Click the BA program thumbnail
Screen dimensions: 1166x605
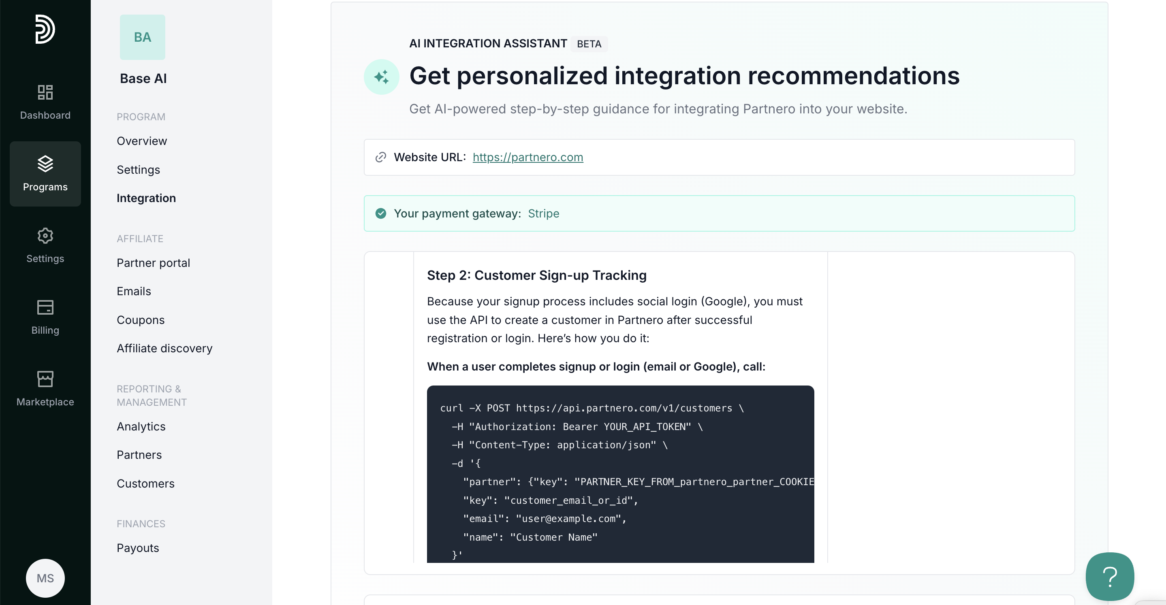pos(143,37)
